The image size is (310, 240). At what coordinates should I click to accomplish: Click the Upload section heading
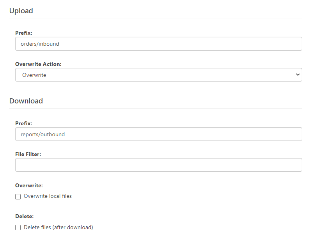pyautogui.click(x=21, y=11)
